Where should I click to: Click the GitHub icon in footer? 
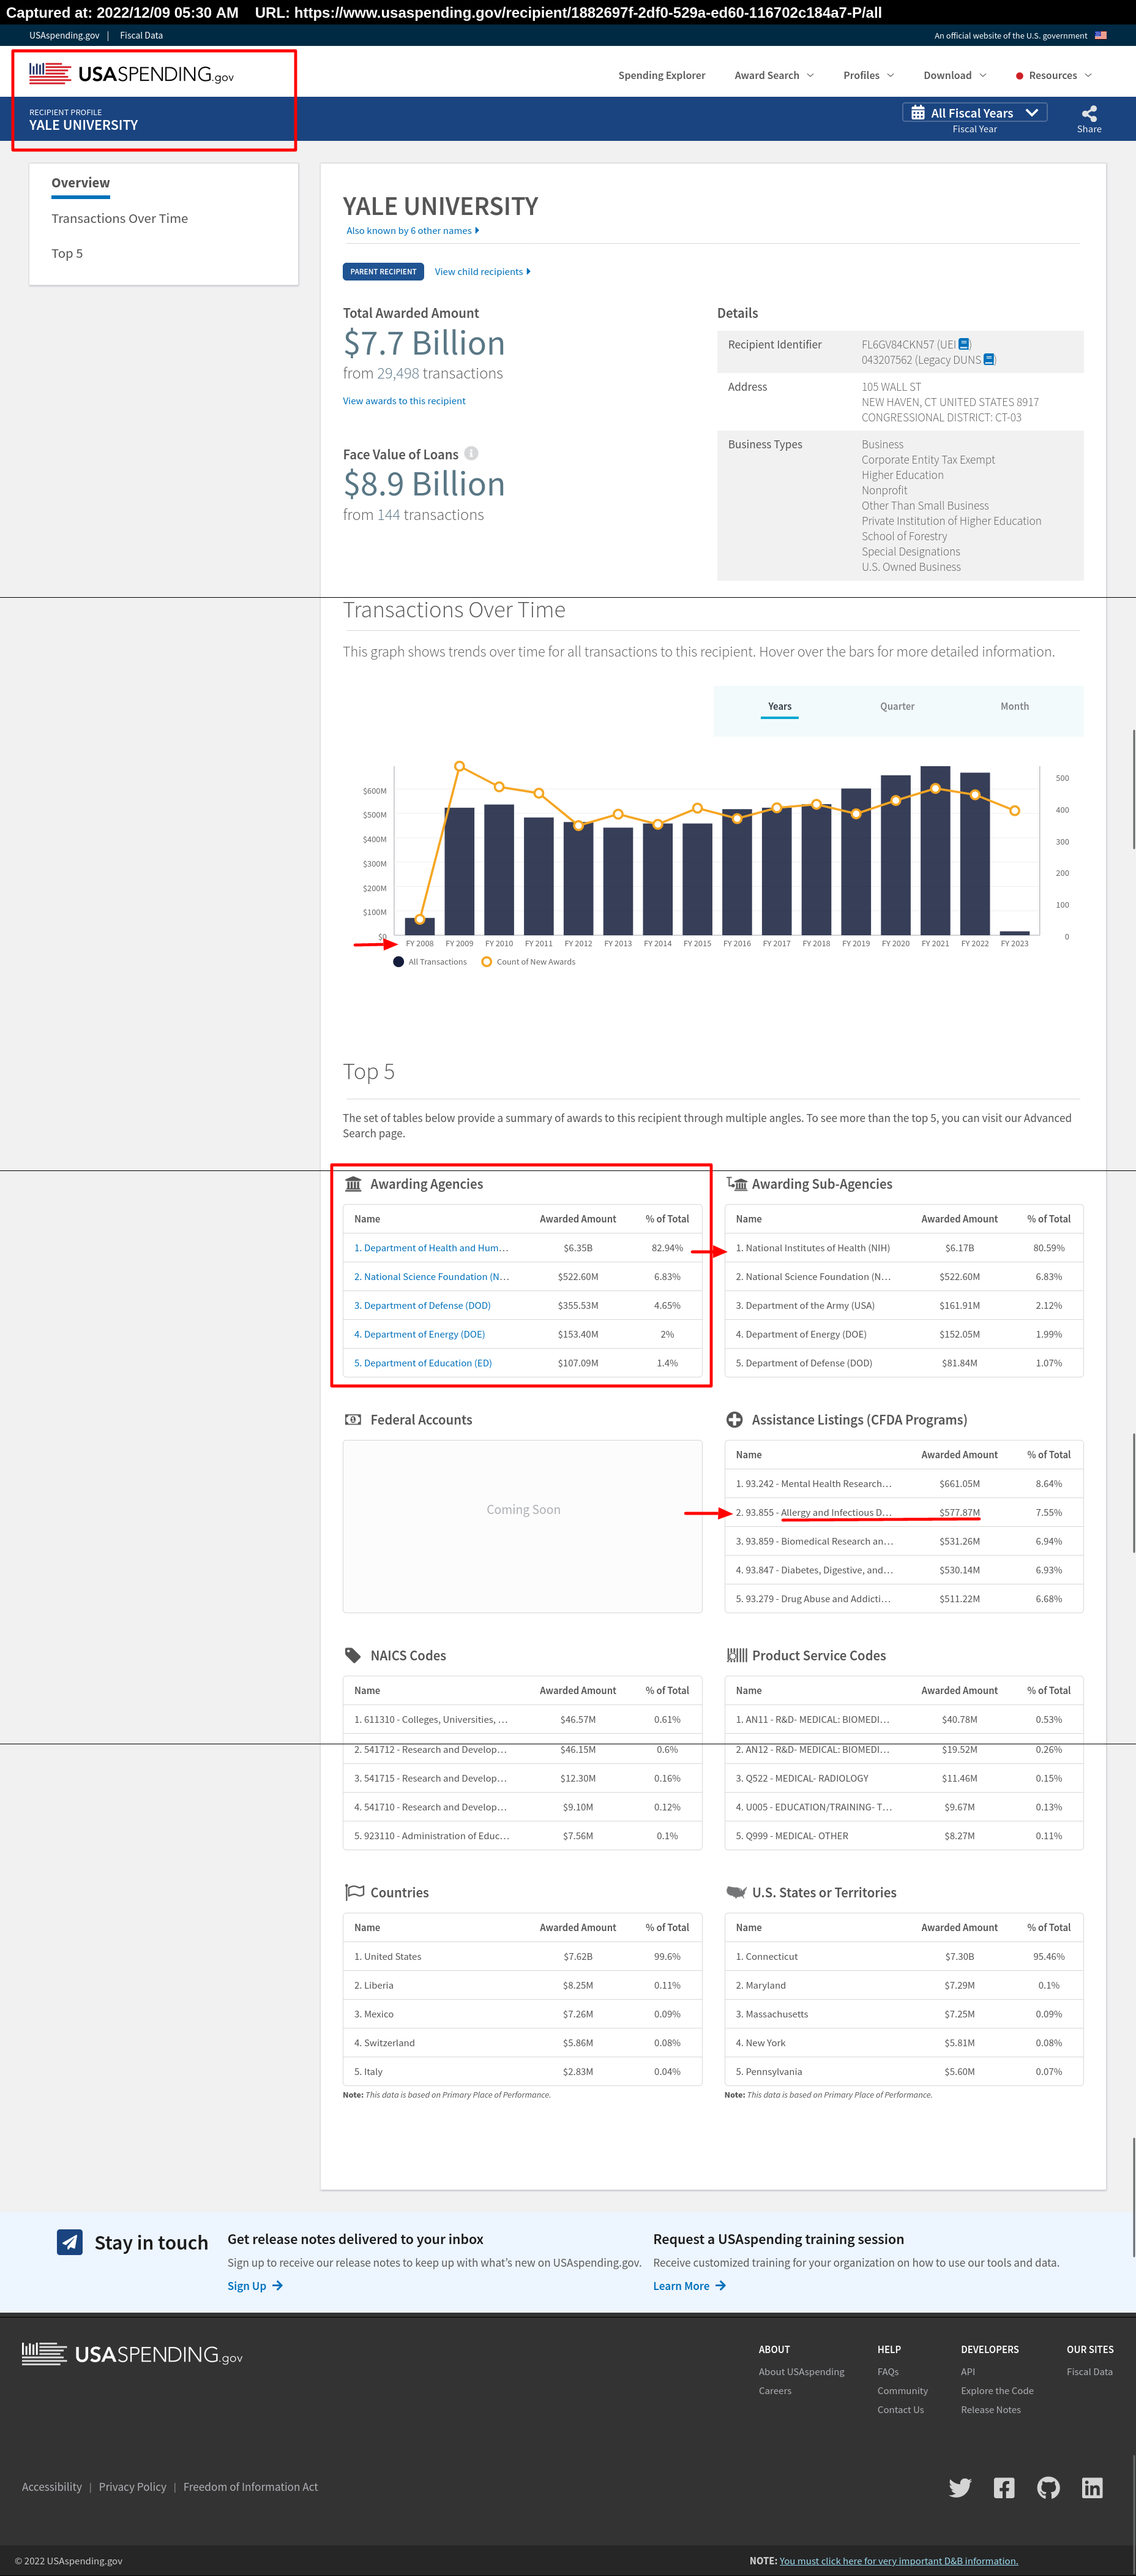click(x=1048, y=2487)
